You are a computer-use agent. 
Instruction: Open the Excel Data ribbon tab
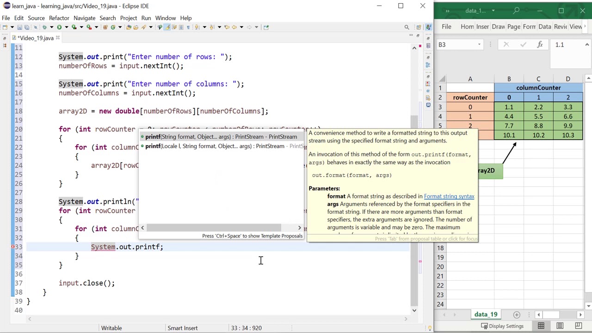point(544,26)
